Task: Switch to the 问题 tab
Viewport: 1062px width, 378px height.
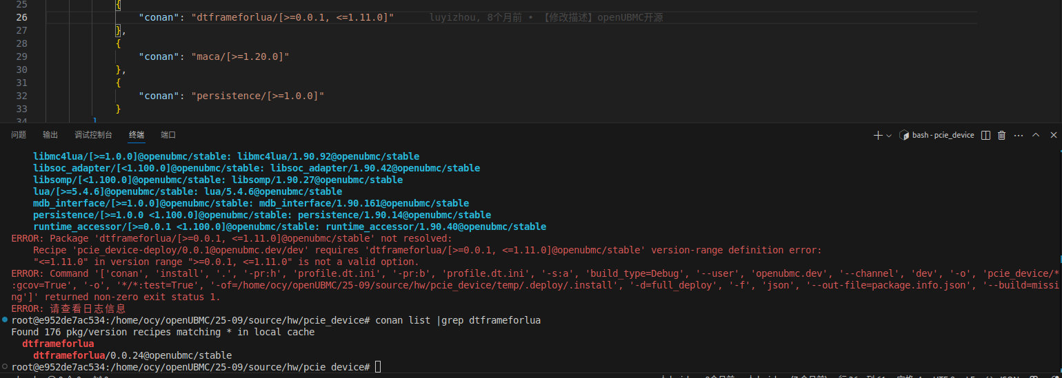Action: click(19, 135)
